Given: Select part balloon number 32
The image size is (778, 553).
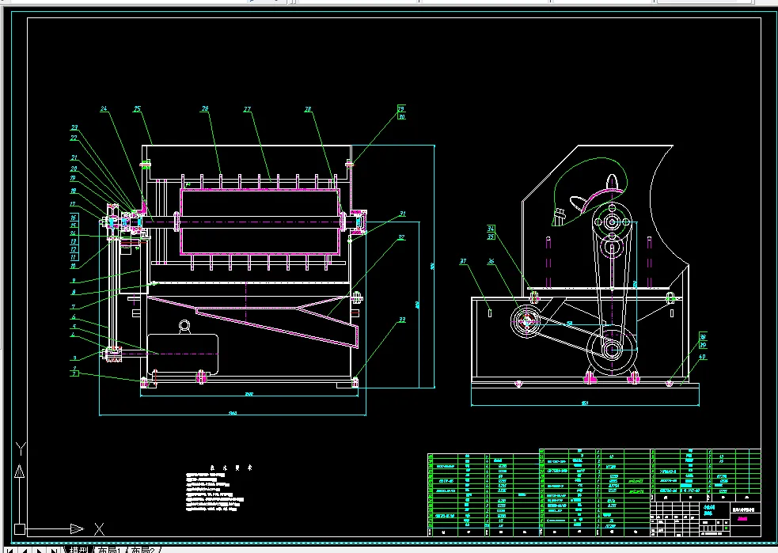Looking at the screenshot, I should coord(401,237).
